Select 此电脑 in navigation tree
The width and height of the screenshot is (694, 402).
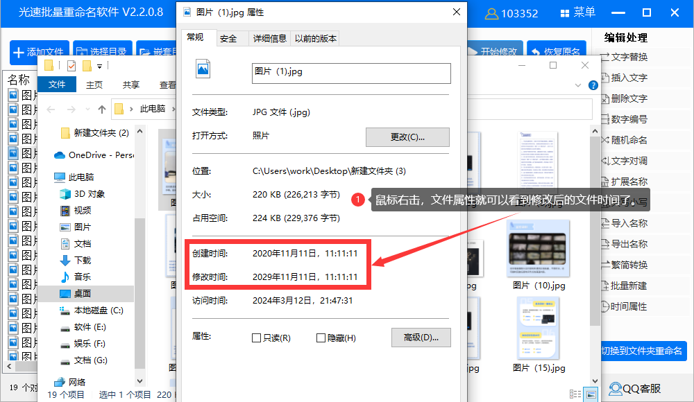[x=74, y=177]
